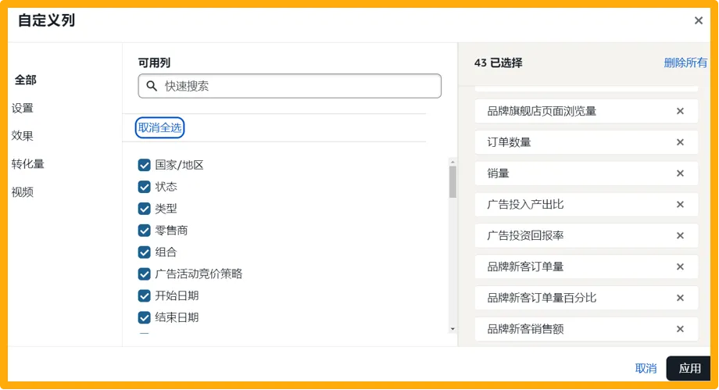Click the down arrow of column list scrollbar
The width and height of the screenshot is (719, 390).
coord(453,329)
